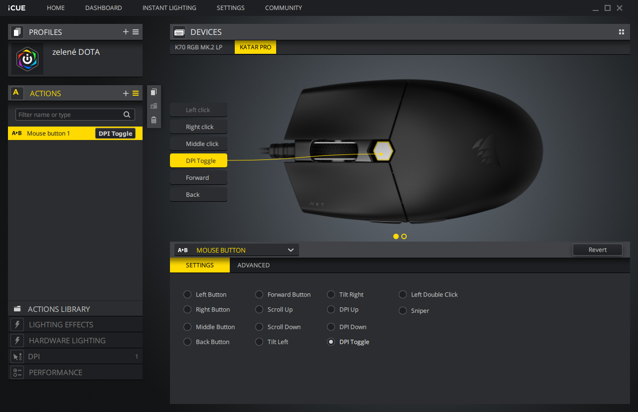This screenshot has width=638, height=412.
Task: Click the Profiles panel icon
Action: point(17,32)
